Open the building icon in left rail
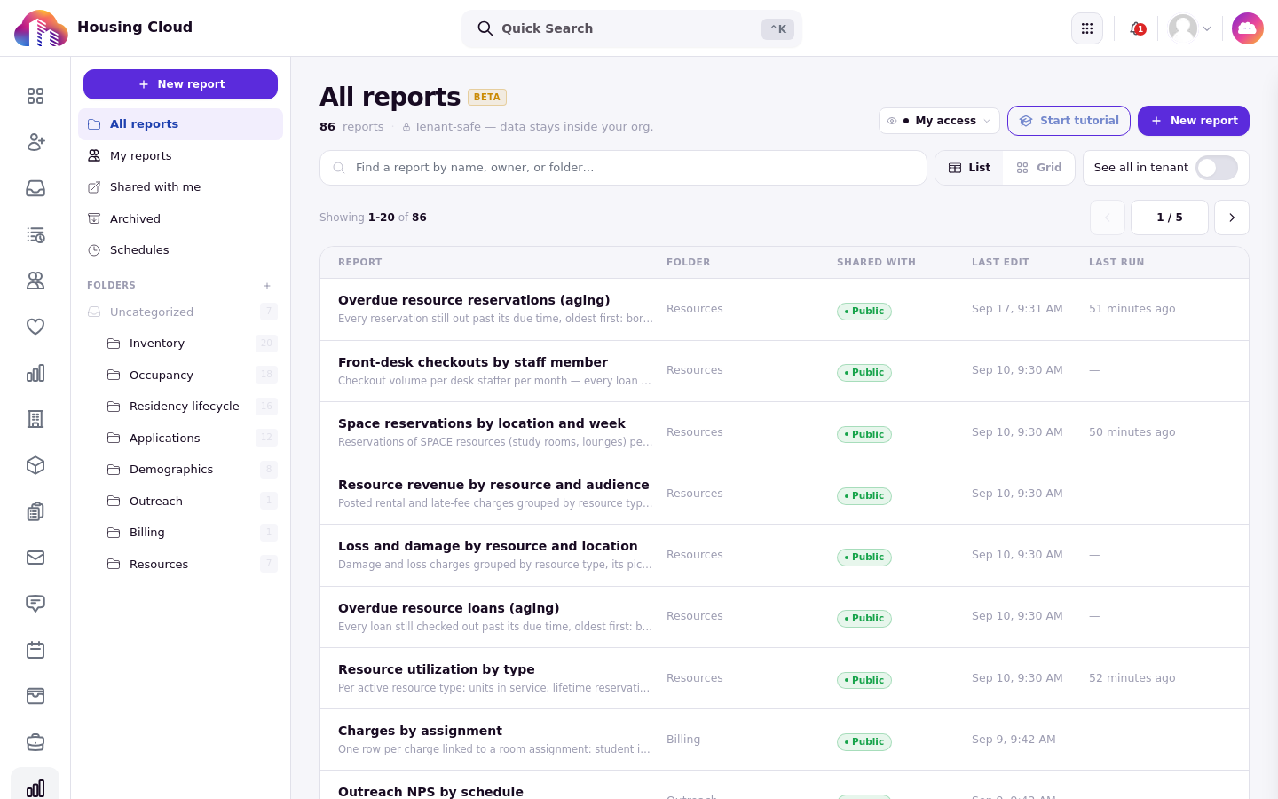 35,419
